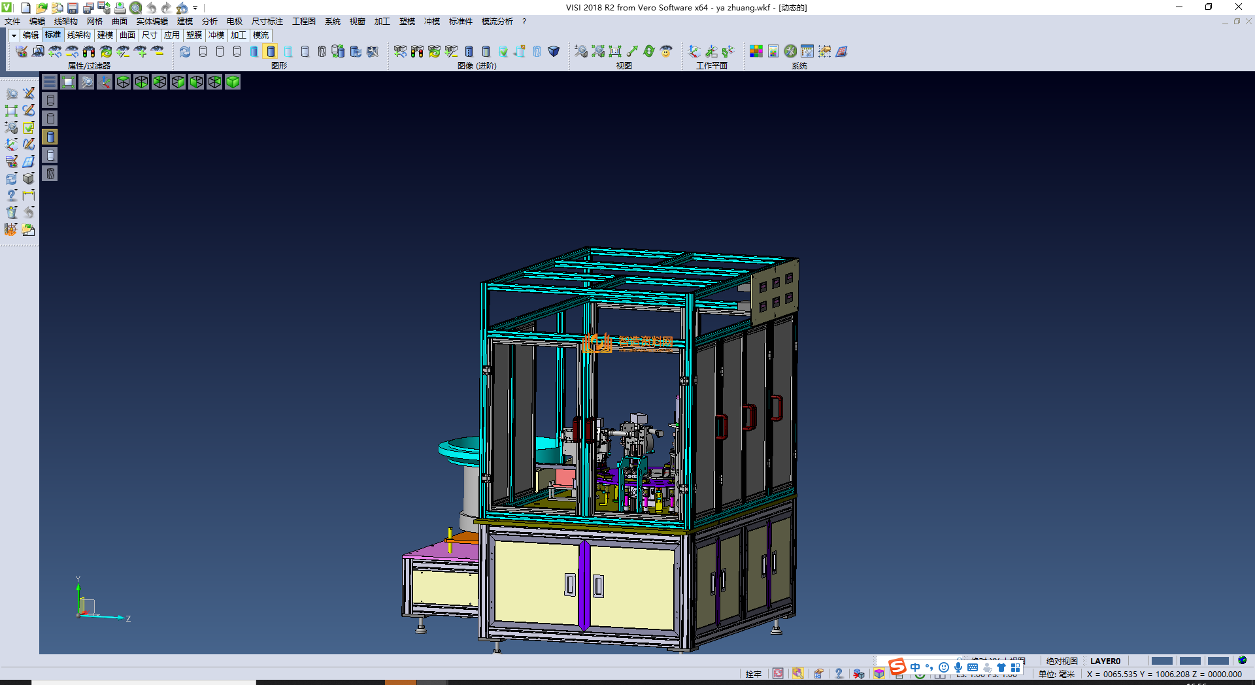Click the smiley face view icon
The image size is (1255, 685).
(666, 52)
